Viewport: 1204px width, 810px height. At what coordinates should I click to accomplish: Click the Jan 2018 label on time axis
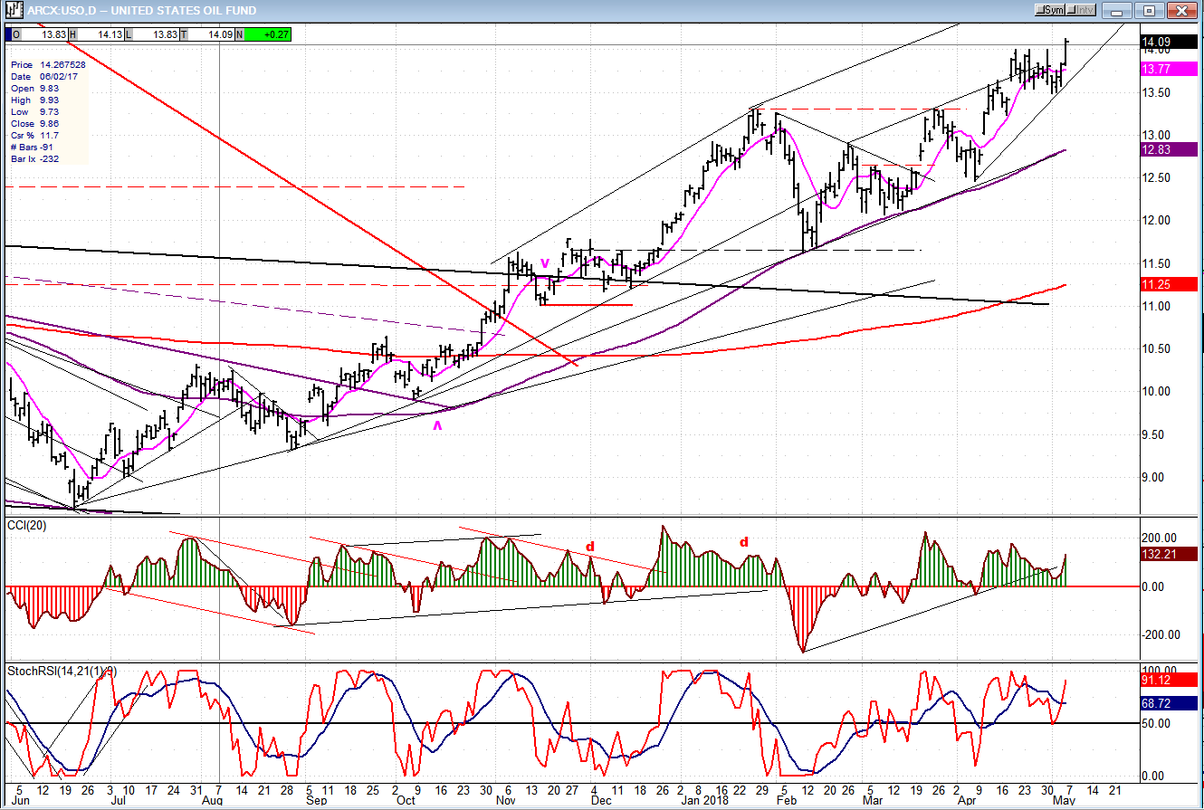[702, 800]
